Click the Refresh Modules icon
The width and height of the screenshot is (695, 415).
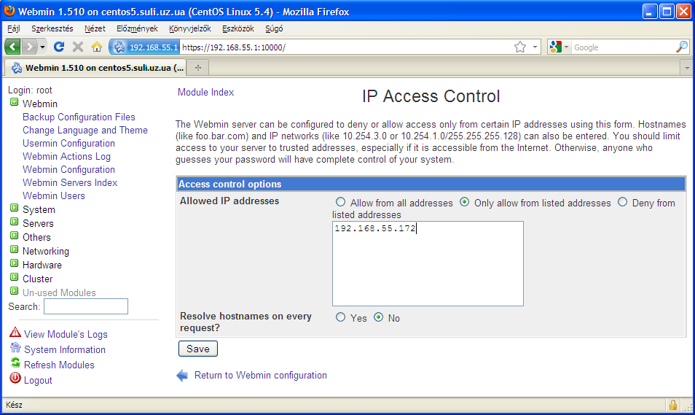tap(15, 363)
